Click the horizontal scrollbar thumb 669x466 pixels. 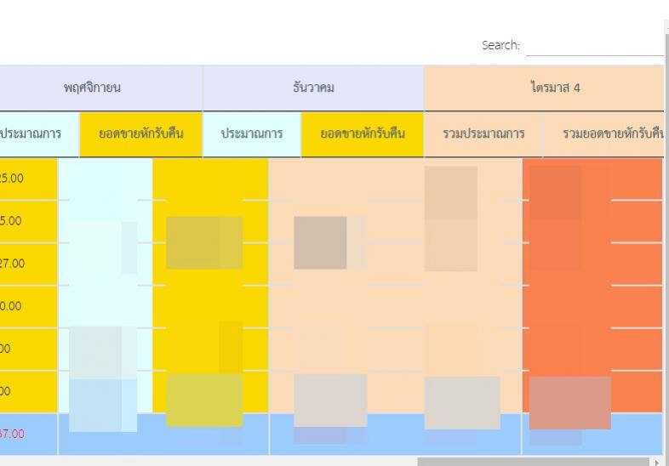[533, 462]
